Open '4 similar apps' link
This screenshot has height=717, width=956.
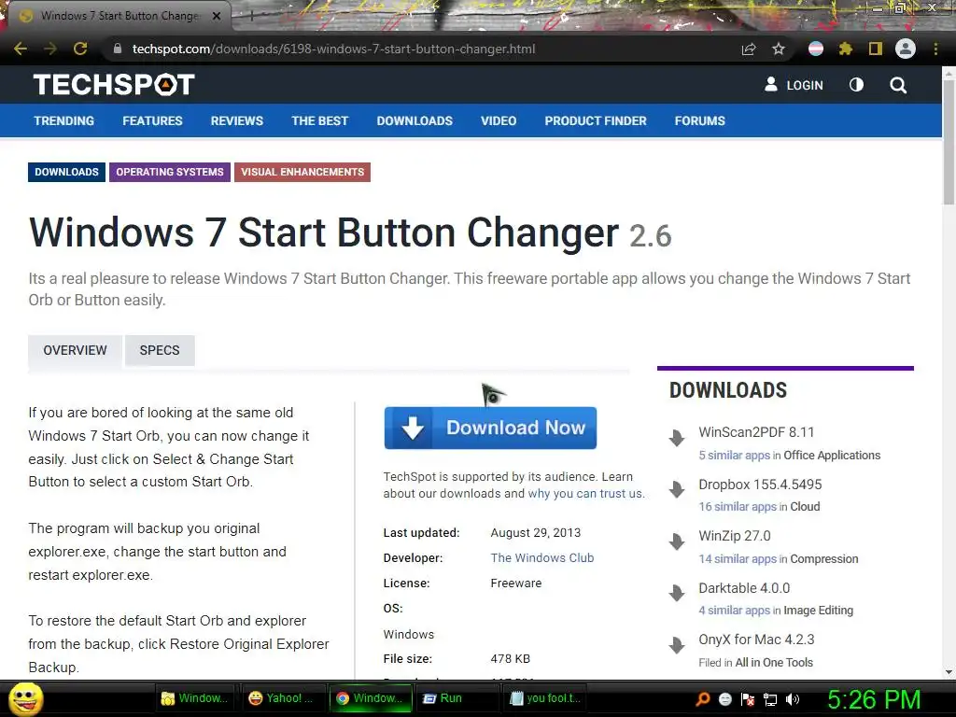tap(735, 611)
